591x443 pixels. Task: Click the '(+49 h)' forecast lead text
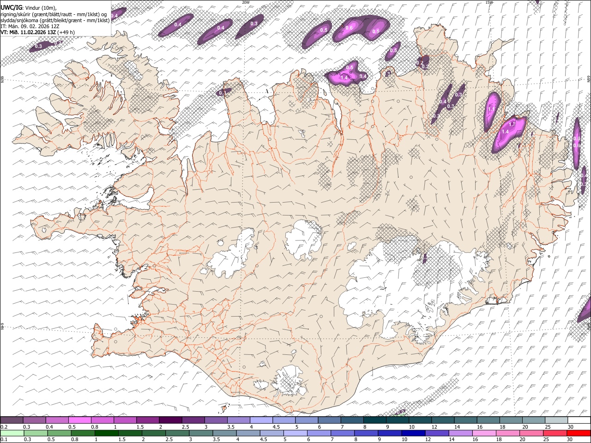tap(66, 32)
